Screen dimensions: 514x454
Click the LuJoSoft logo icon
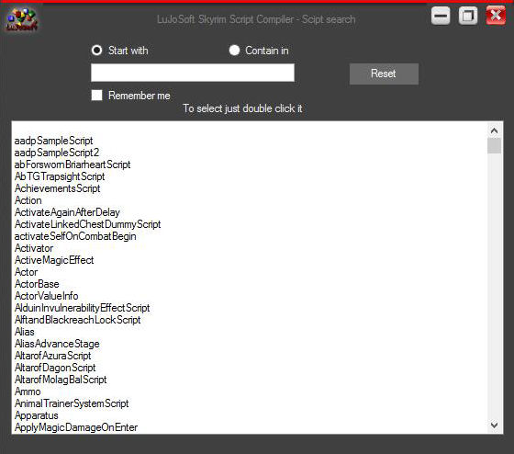click(22, 19)
